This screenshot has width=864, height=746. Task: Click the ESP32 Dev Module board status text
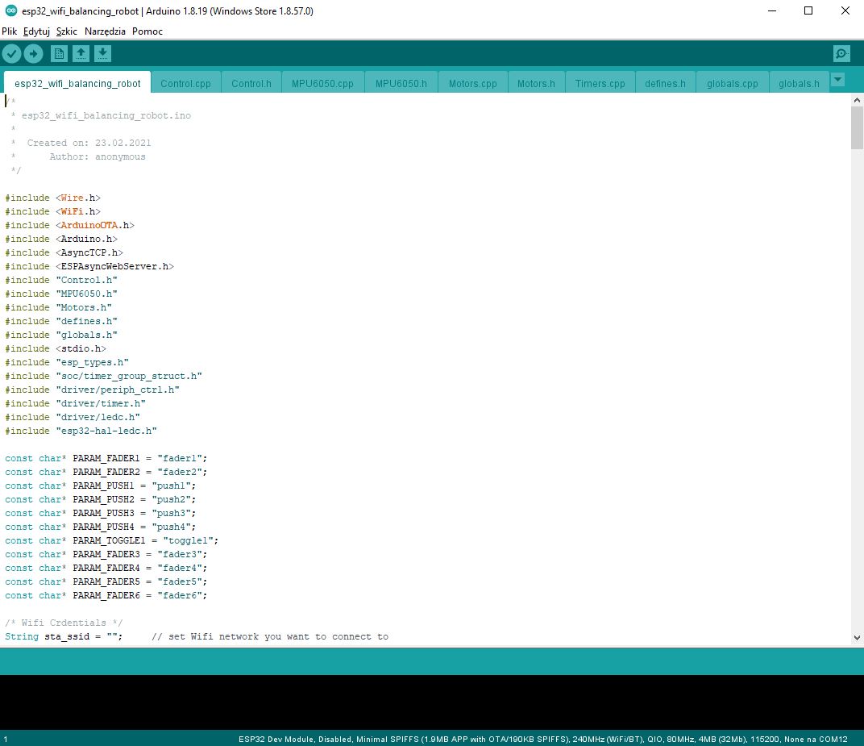542,740
